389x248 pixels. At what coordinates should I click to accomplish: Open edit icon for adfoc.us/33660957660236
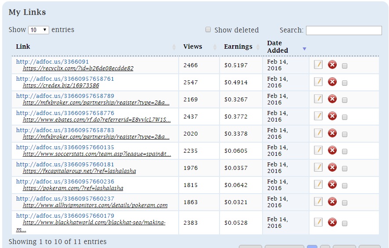pos(318,185)
